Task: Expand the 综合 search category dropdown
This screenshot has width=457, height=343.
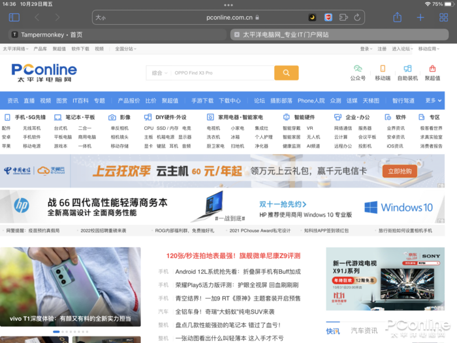Action: pos(159,73)
